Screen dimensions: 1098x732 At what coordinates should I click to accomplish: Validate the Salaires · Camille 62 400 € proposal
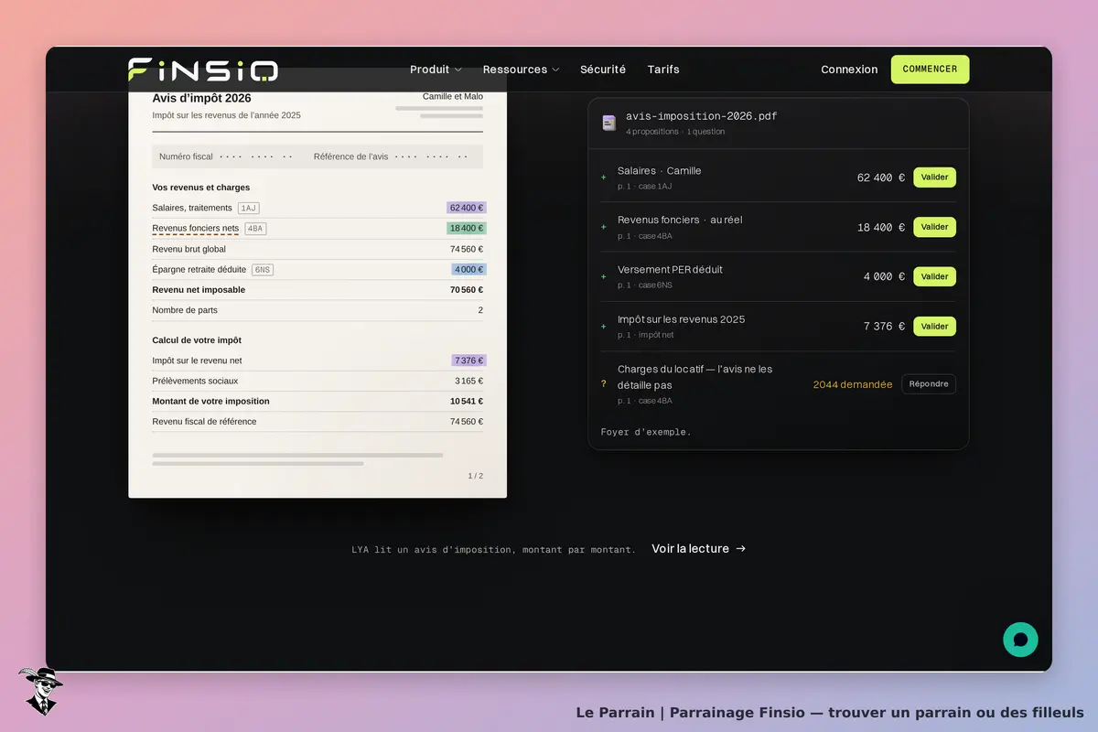[934, 178]
